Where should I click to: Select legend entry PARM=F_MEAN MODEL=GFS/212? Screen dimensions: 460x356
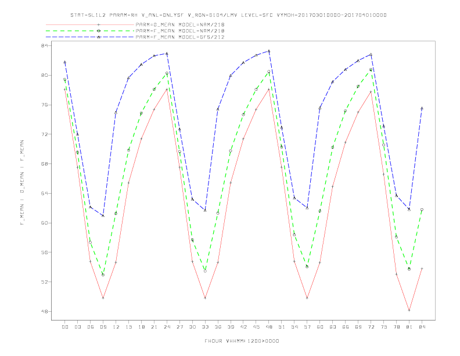[180, 37]
